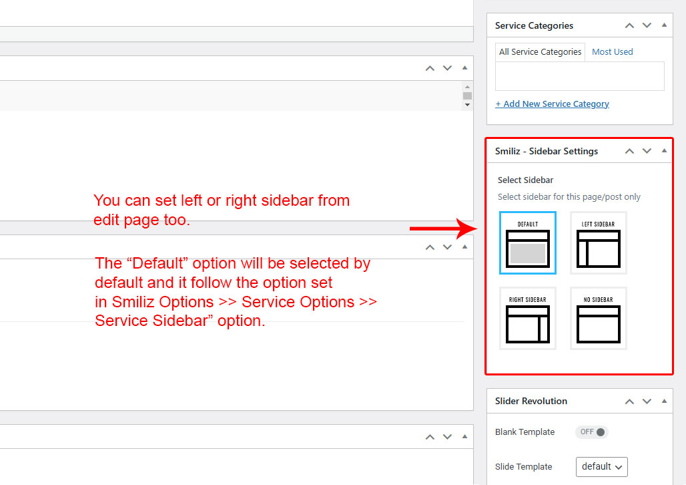This screenshot has height=485, width=686.
Task: Pick the No Sidebar layout icon
Action: [x=598, y=318]
